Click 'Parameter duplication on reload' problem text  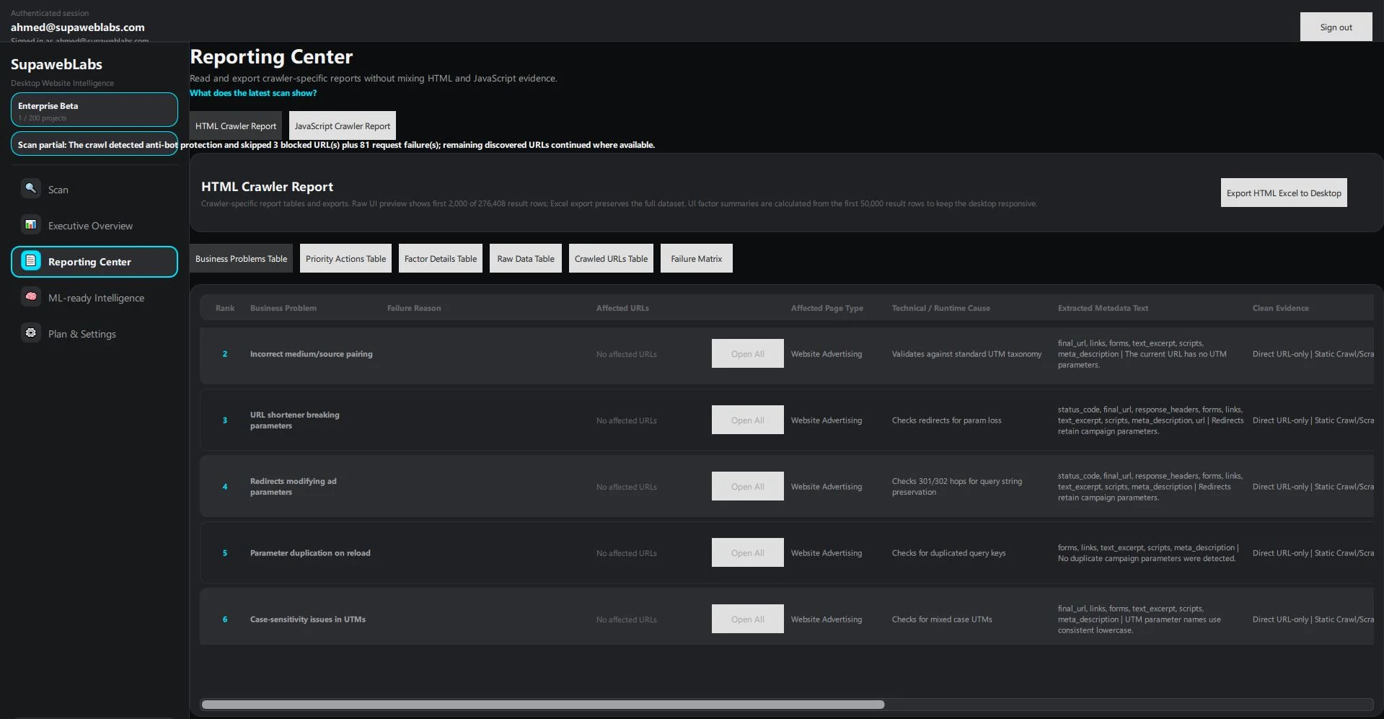pos(310,553)
